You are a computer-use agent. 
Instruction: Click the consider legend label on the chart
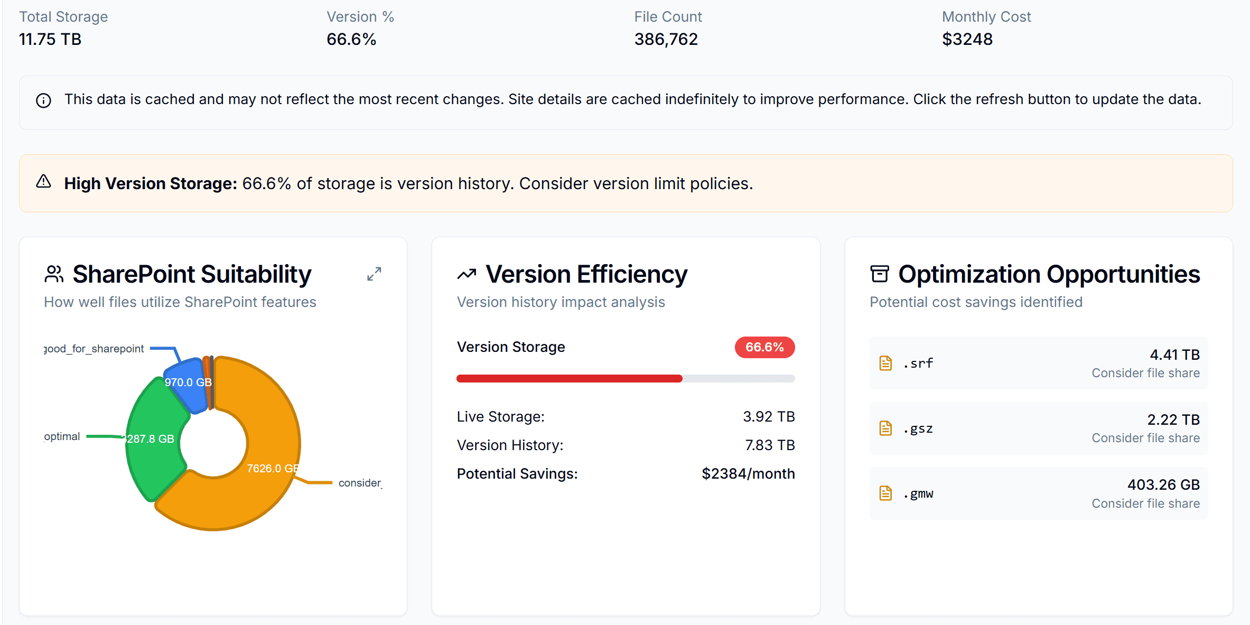tap(360, 482)
